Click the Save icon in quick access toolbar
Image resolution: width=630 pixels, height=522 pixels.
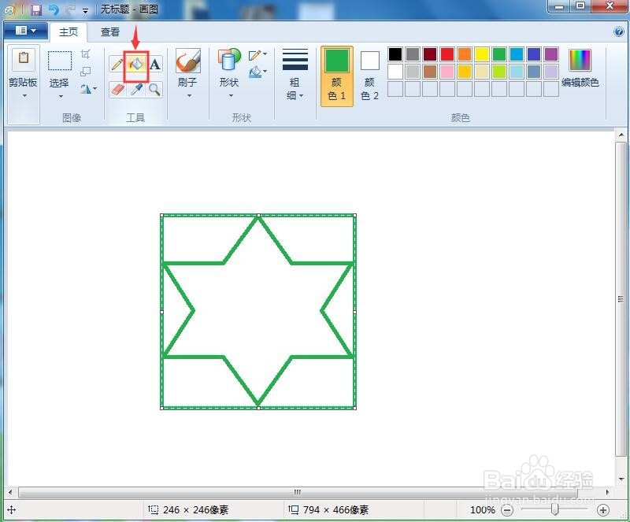click(x=36, y=9)
